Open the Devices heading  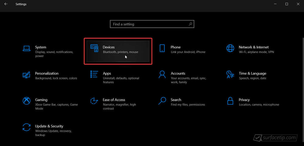coord(109,47)
